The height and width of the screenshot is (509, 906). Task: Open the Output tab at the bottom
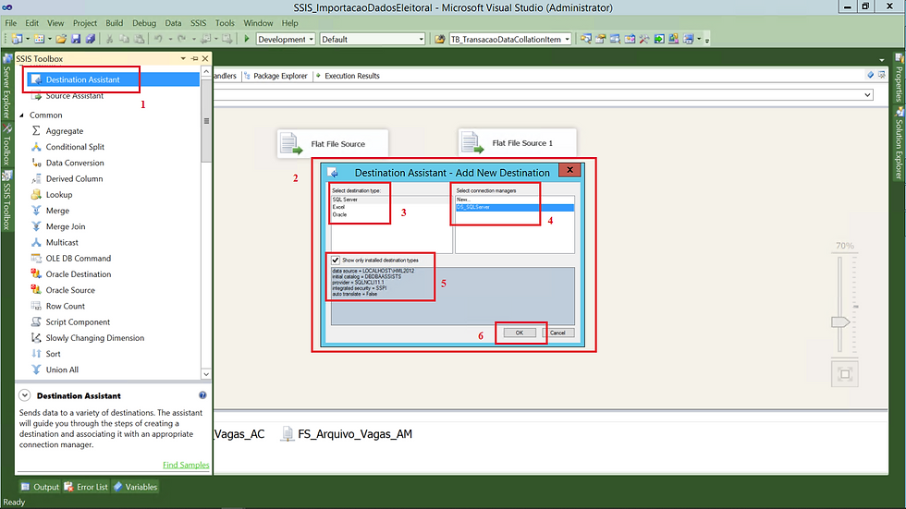click(x=40, y=487)
